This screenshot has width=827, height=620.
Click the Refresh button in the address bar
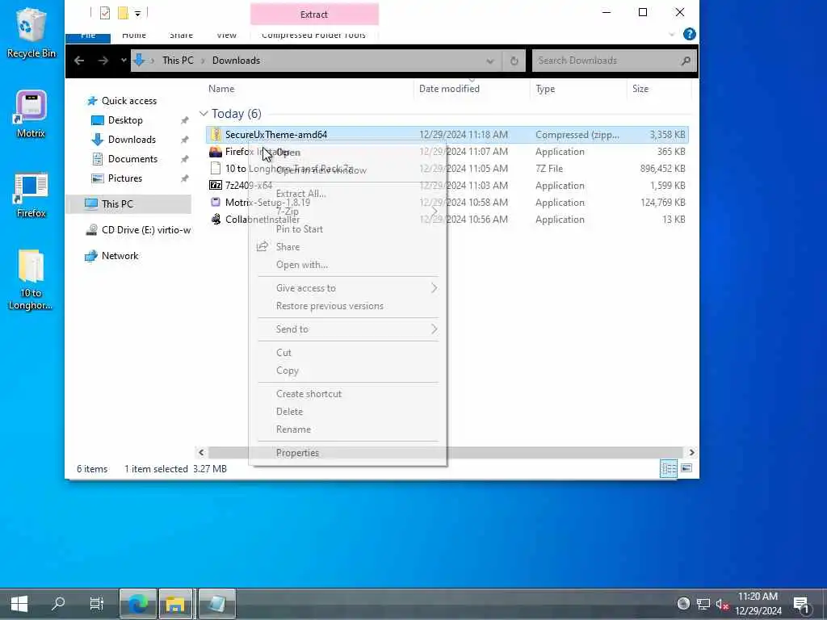(514, 61)
